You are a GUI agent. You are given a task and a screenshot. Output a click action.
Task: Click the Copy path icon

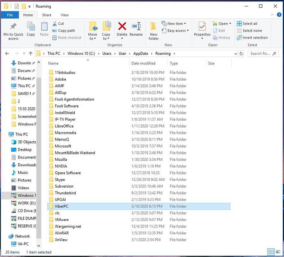54,31
